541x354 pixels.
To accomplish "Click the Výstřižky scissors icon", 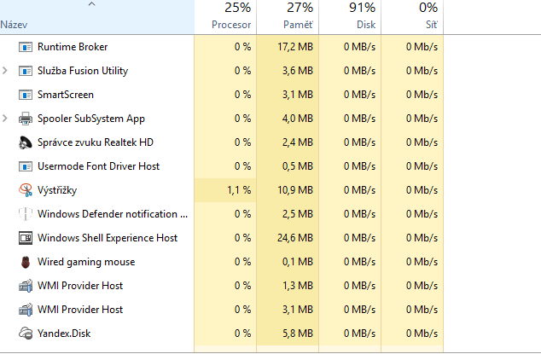I will tap(25, 190).
